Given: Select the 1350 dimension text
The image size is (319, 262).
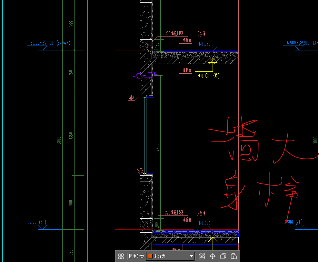Looking at the screenshot, I should (x=71, y=136).
